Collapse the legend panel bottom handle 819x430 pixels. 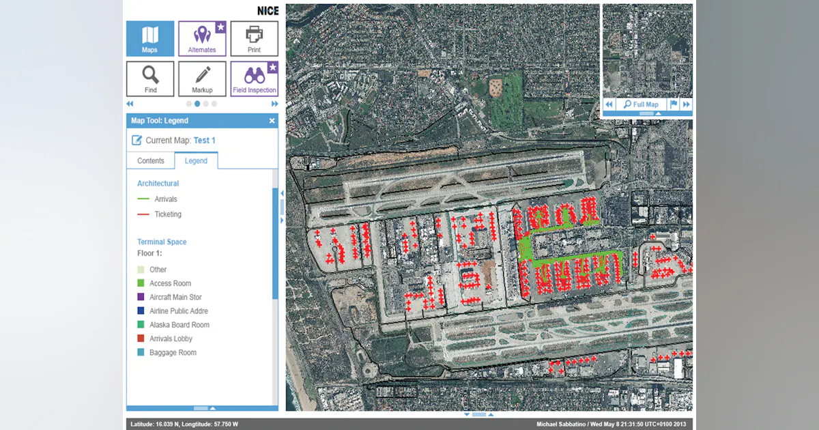[205, 408]
